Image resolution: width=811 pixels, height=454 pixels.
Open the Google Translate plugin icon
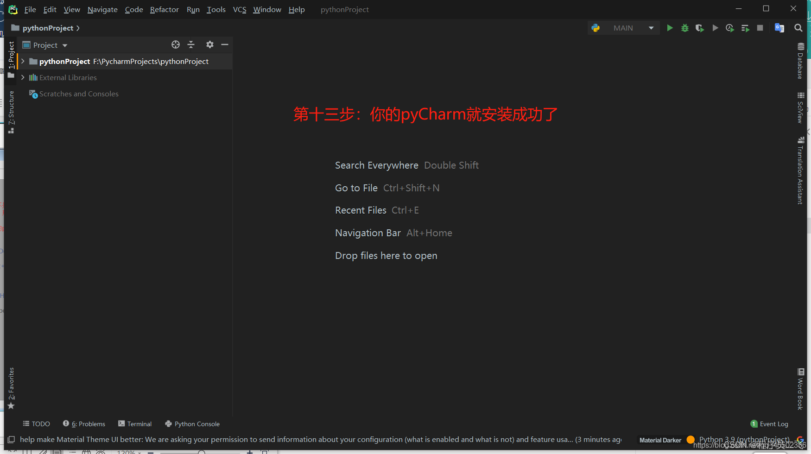coord(779,28)
